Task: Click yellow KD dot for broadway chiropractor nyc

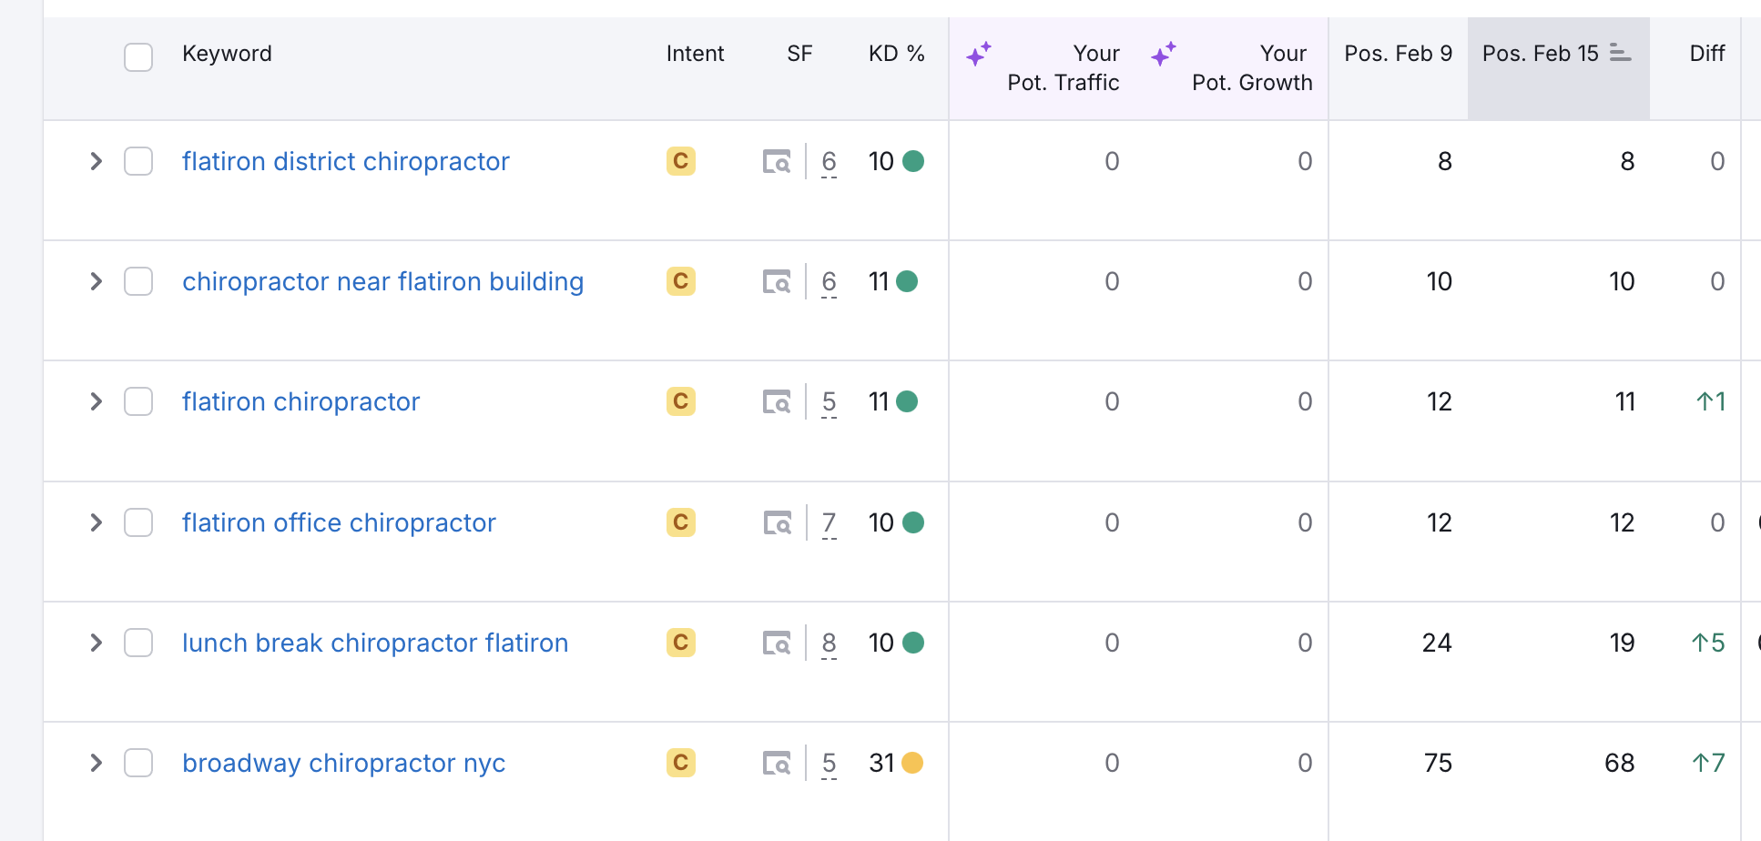Action: point(912,763)
